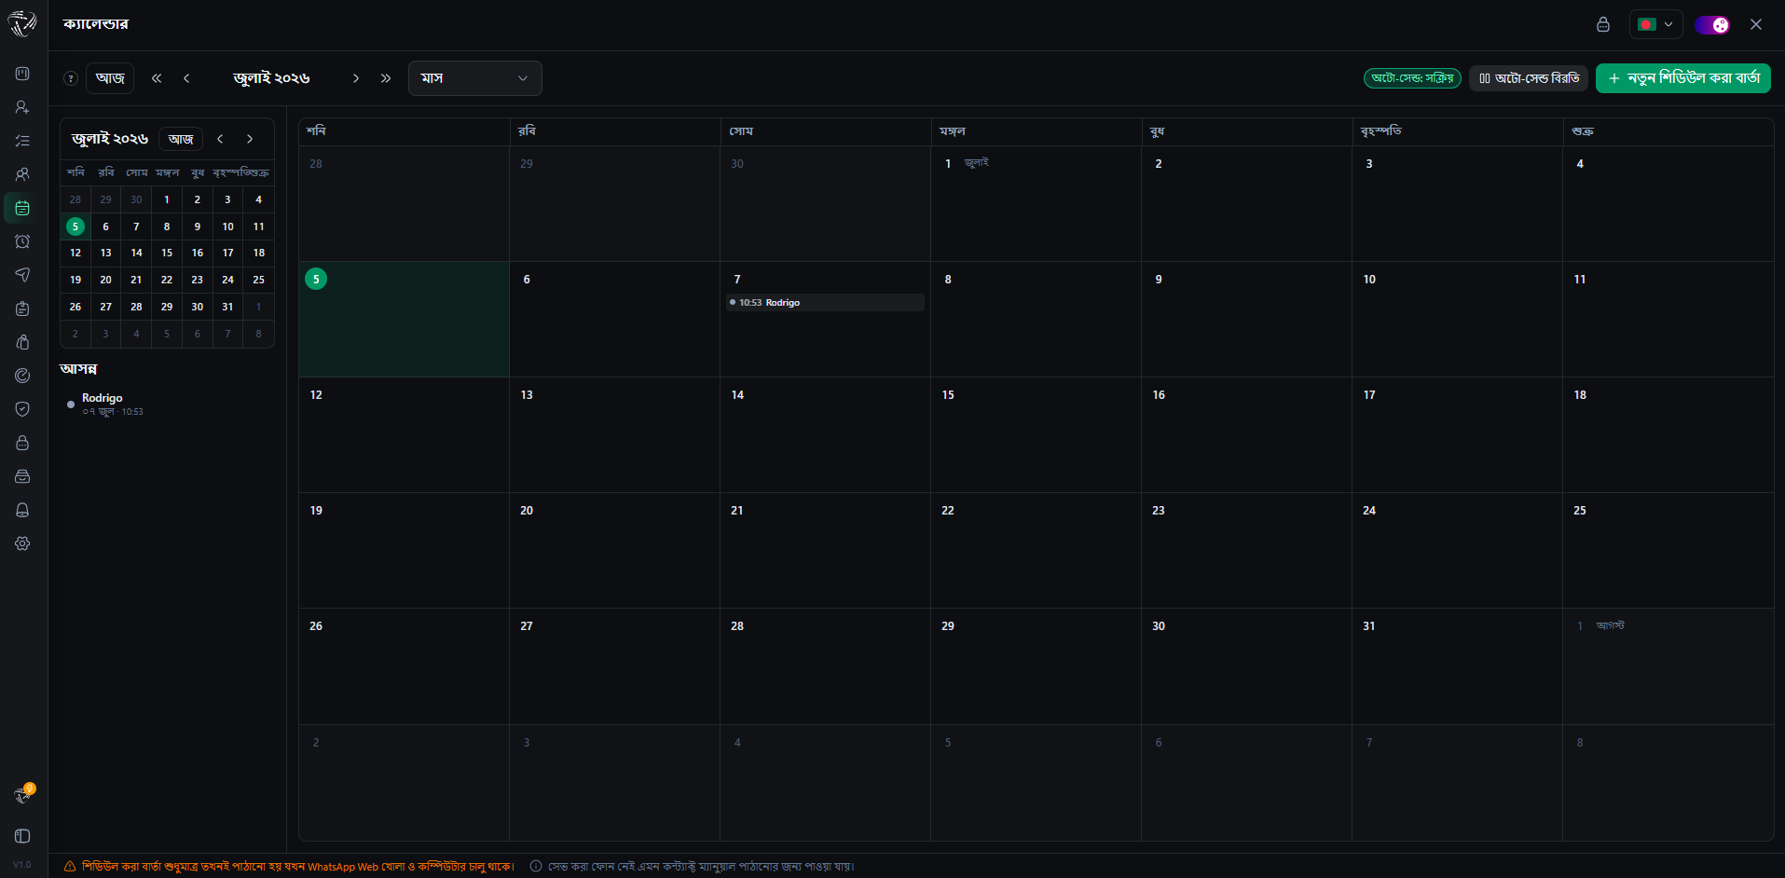Open the rocket icon with badge

click(x=23, y=794)
